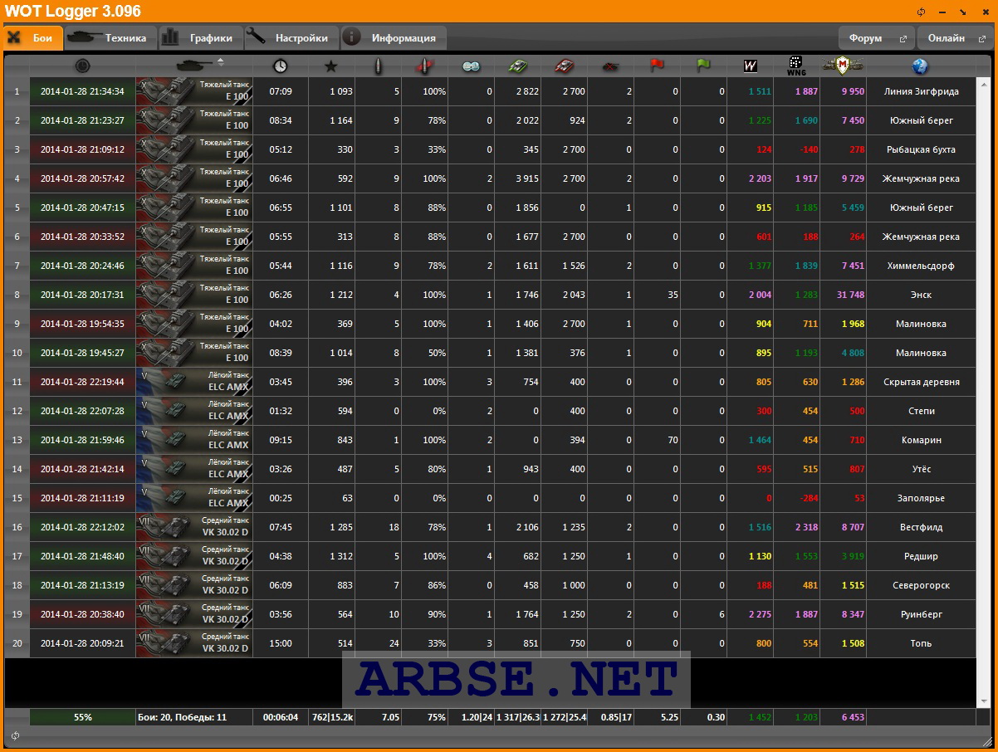
Task: Toggle the sort arrows beside tank header
Action: tap(220, 61)
